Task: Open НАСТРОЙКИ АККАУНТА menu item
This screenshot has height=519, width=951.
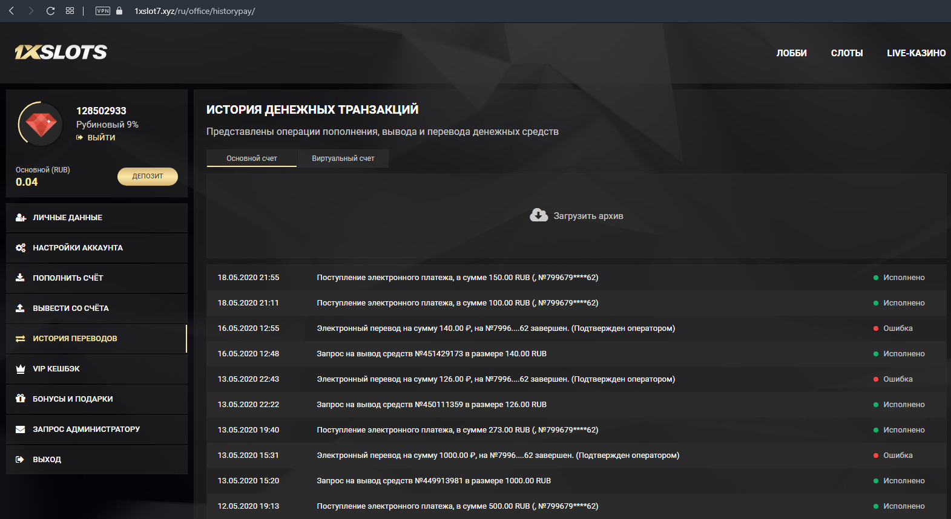Action: tap(77, 248)
